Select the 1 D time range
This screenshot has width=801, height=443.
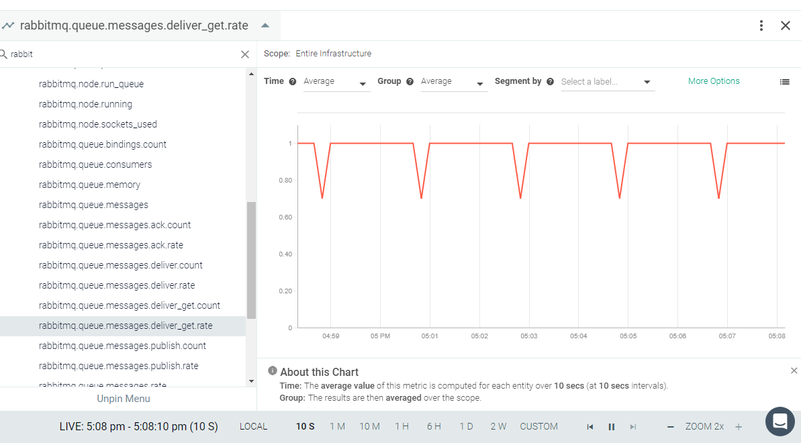466,427
